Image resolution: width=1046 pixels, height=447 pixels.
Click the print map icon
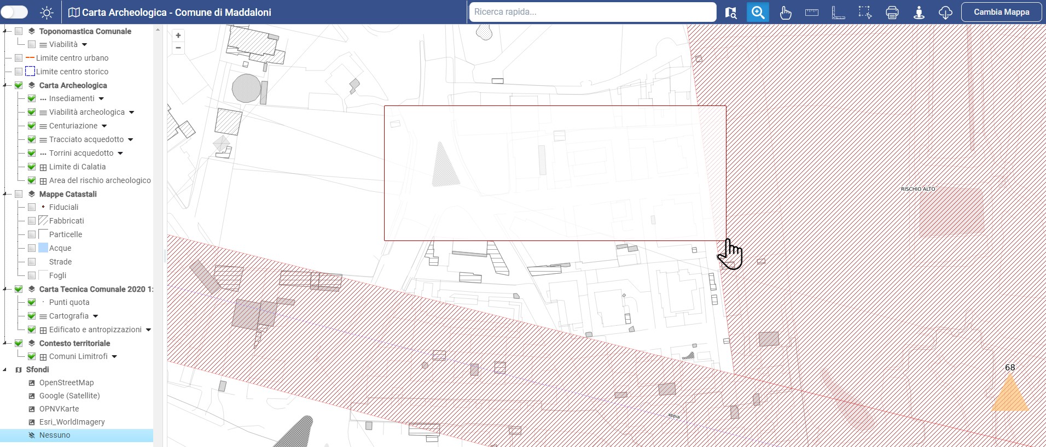892,13
